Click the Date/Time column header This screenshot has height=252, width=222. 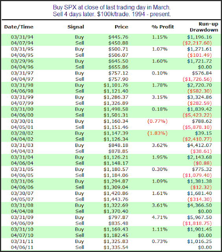[x=19, y=27]
